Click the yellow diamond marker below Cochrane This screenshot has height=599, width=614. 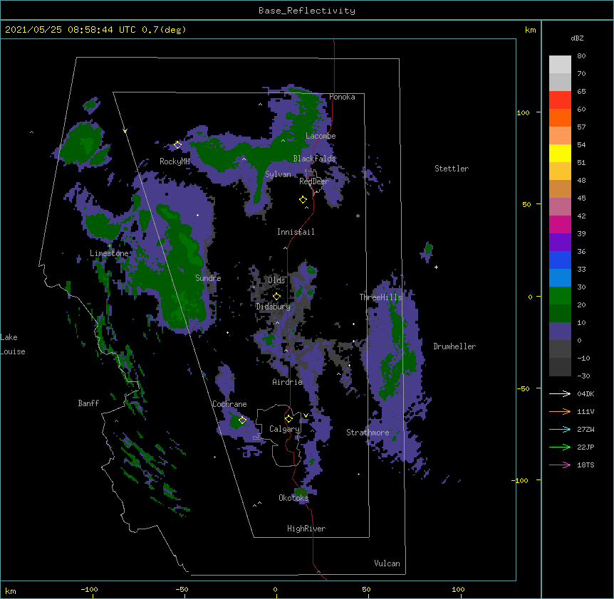[x=242, y=420]
